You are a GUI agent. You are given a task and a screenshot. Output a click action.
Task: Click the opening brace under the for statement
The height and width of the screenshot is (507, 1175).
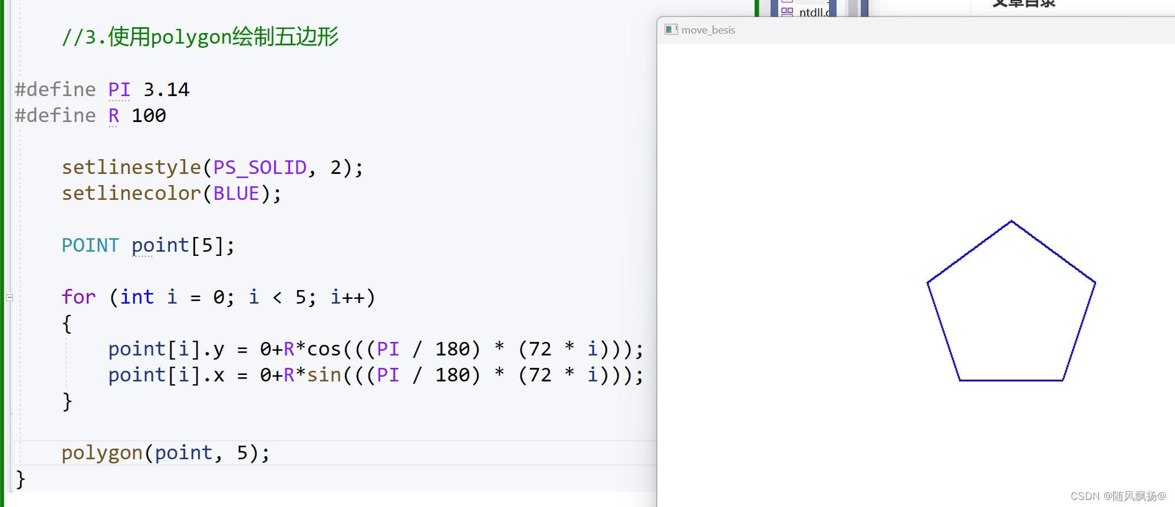point(67,324)
